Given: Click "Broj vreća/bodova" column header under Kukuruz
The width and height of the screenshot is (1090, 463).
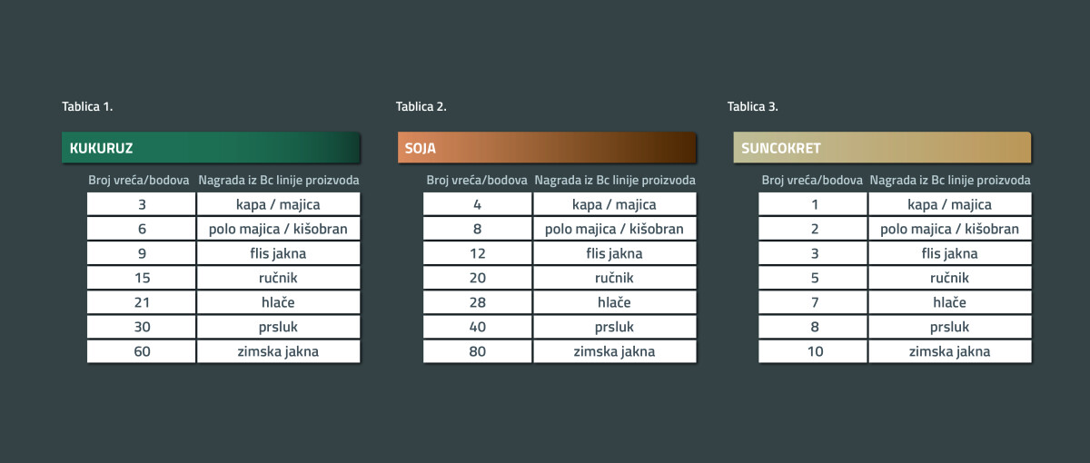Looking at the screenshot, I should [139, 180].
